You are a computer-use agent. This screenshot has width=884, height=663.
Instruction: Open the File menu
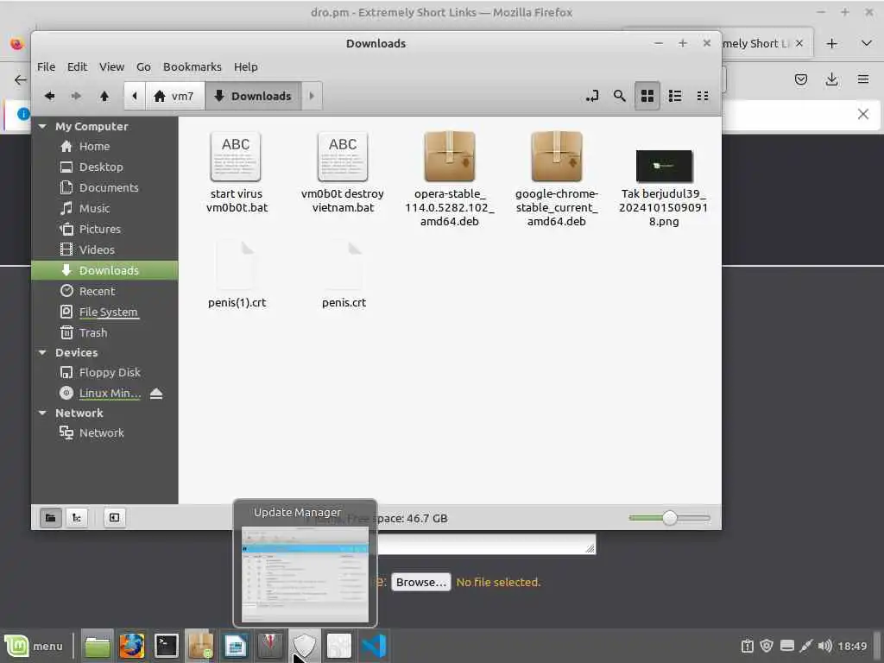point(47,66)
